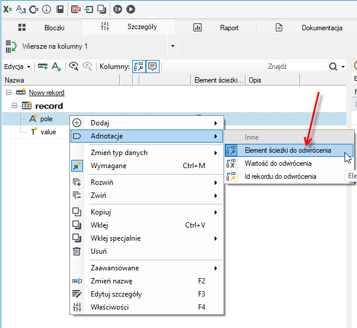Select Element ścieżki do odwrócenia annotation

click(x=289, y=150)
